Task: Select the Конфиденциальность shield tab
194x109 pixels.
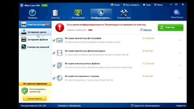Action: [x=101, y=14]
